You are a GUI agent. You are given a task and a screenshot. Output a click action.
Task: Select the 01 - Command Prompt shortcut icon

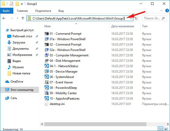47,34
